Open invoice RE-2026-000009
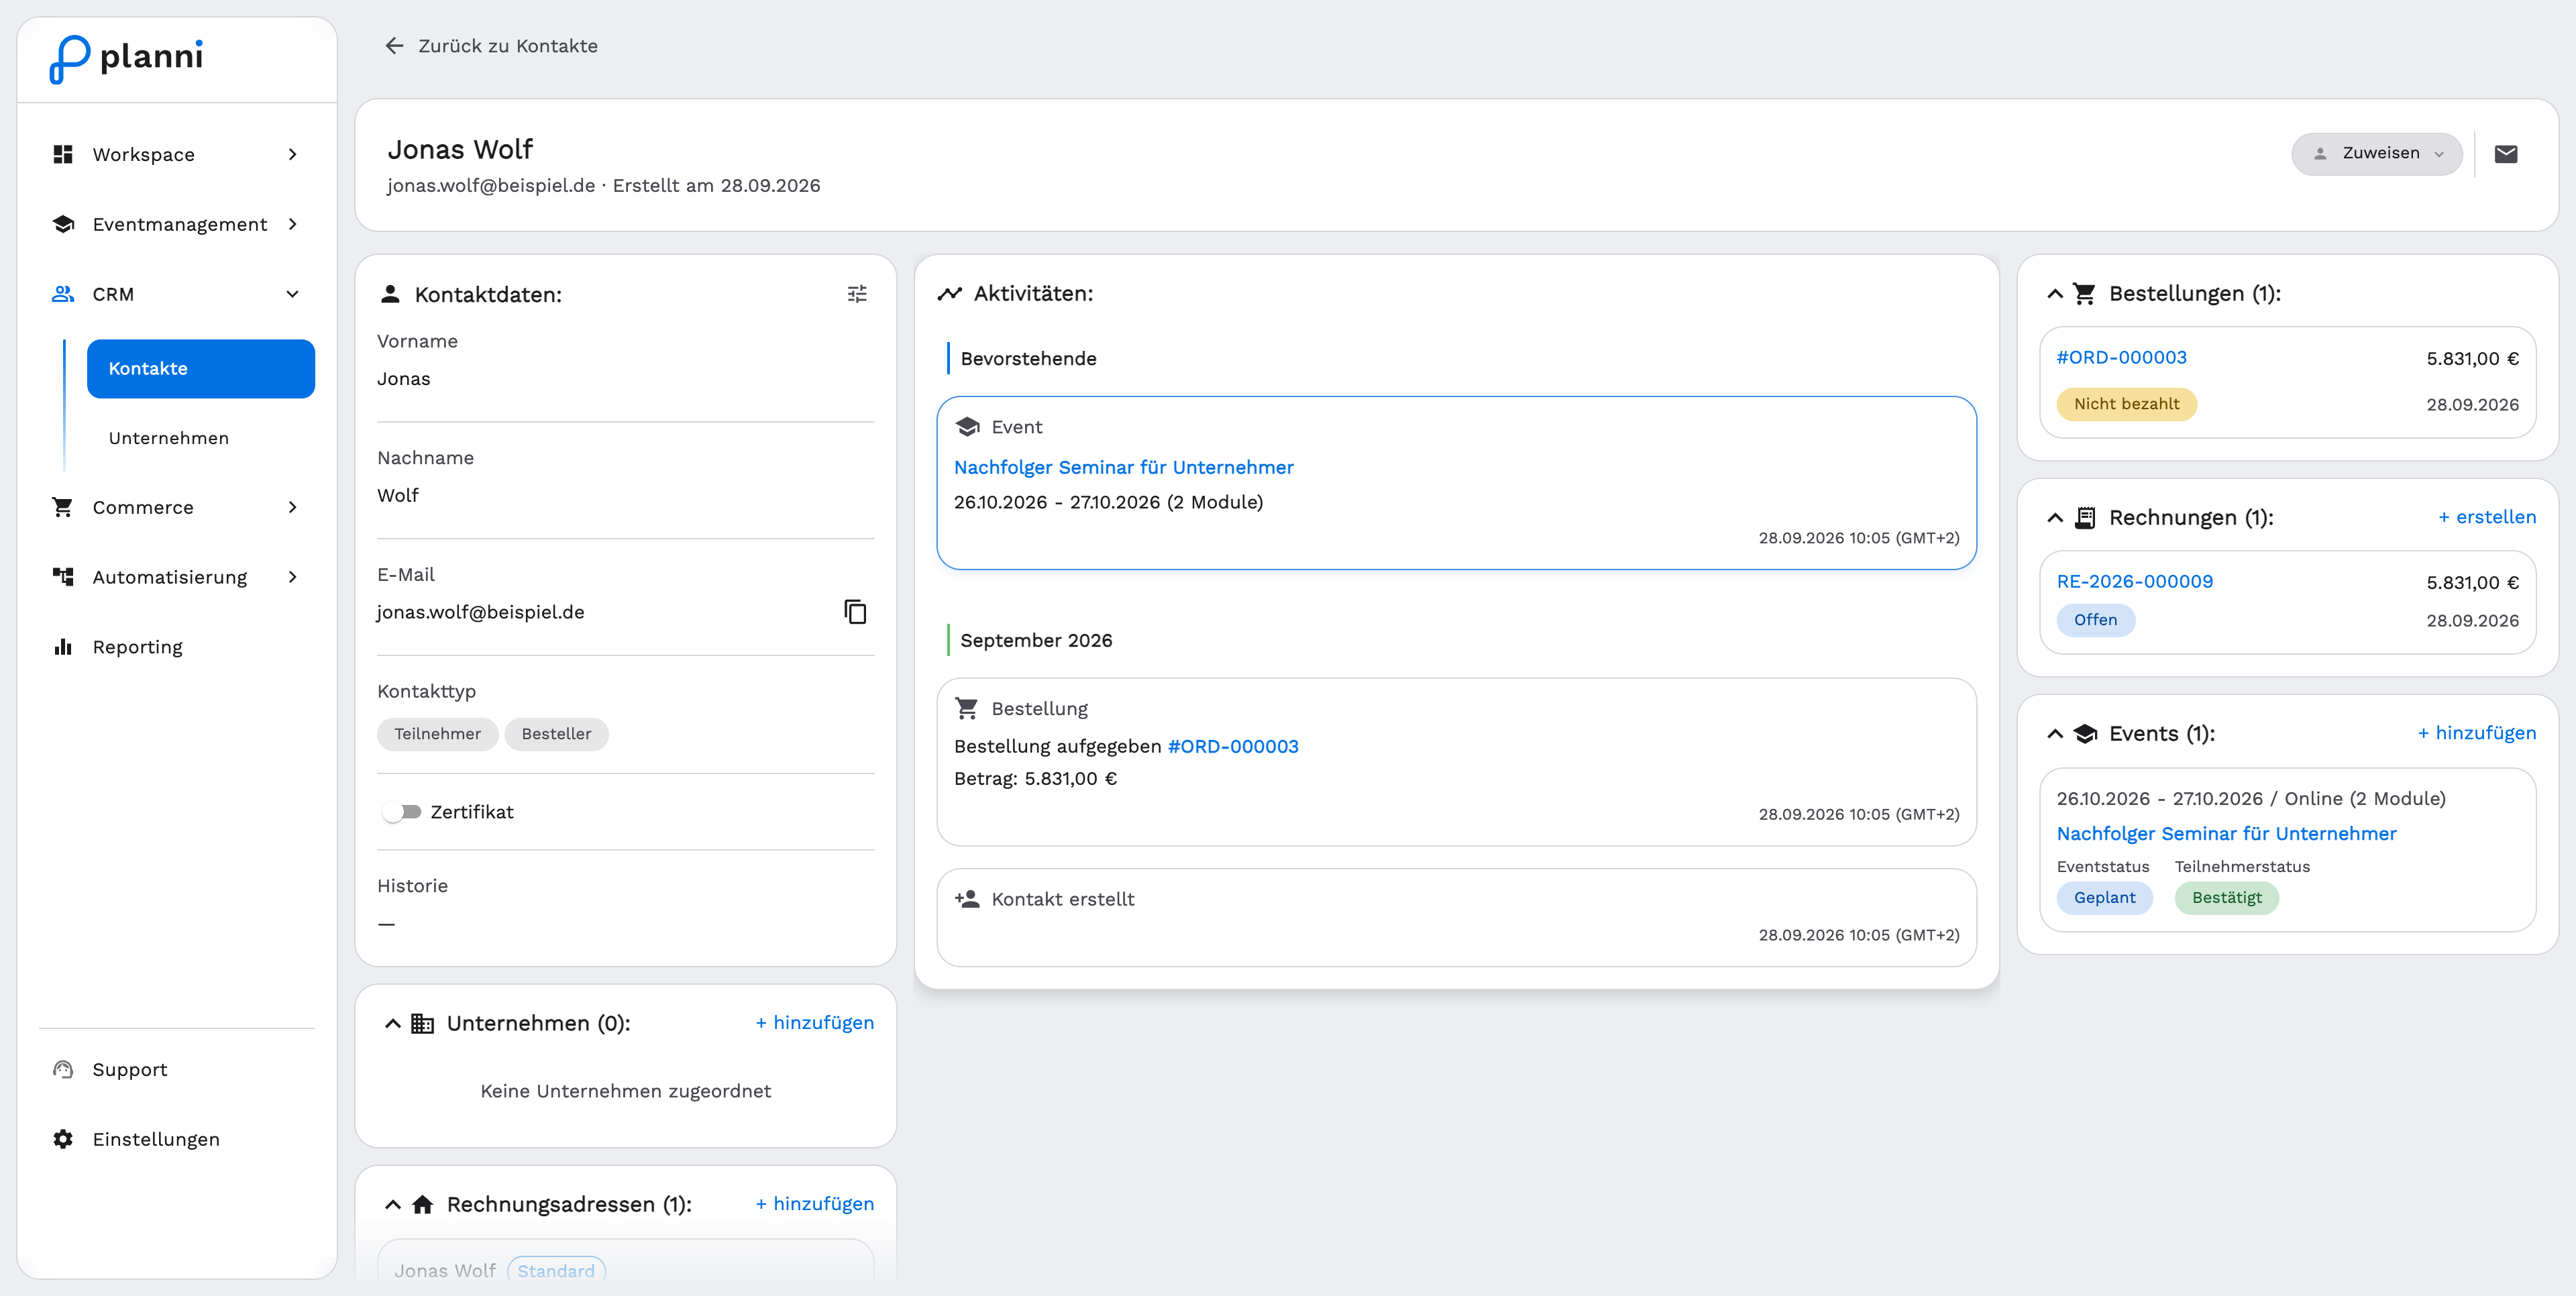Image resolution: width=2576 pixels, height=1296 pixels. 2134,582
